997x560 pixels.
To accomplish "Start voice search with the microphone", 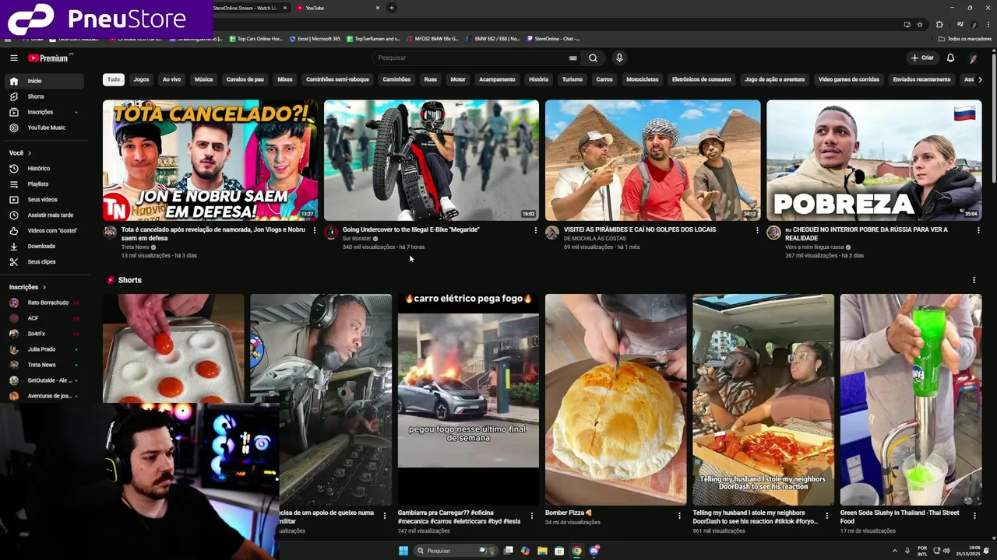I will 619,58.
